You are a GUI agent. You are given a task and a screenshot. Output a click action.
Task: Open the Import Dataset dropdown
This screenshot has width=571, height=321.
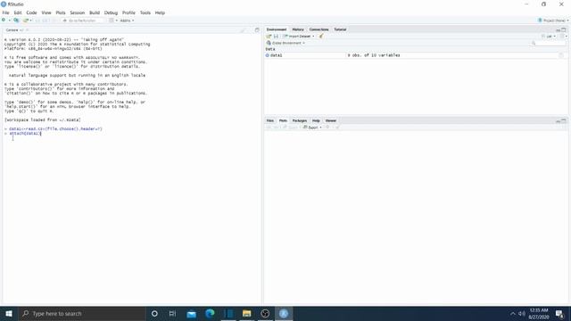click(299, 36)
